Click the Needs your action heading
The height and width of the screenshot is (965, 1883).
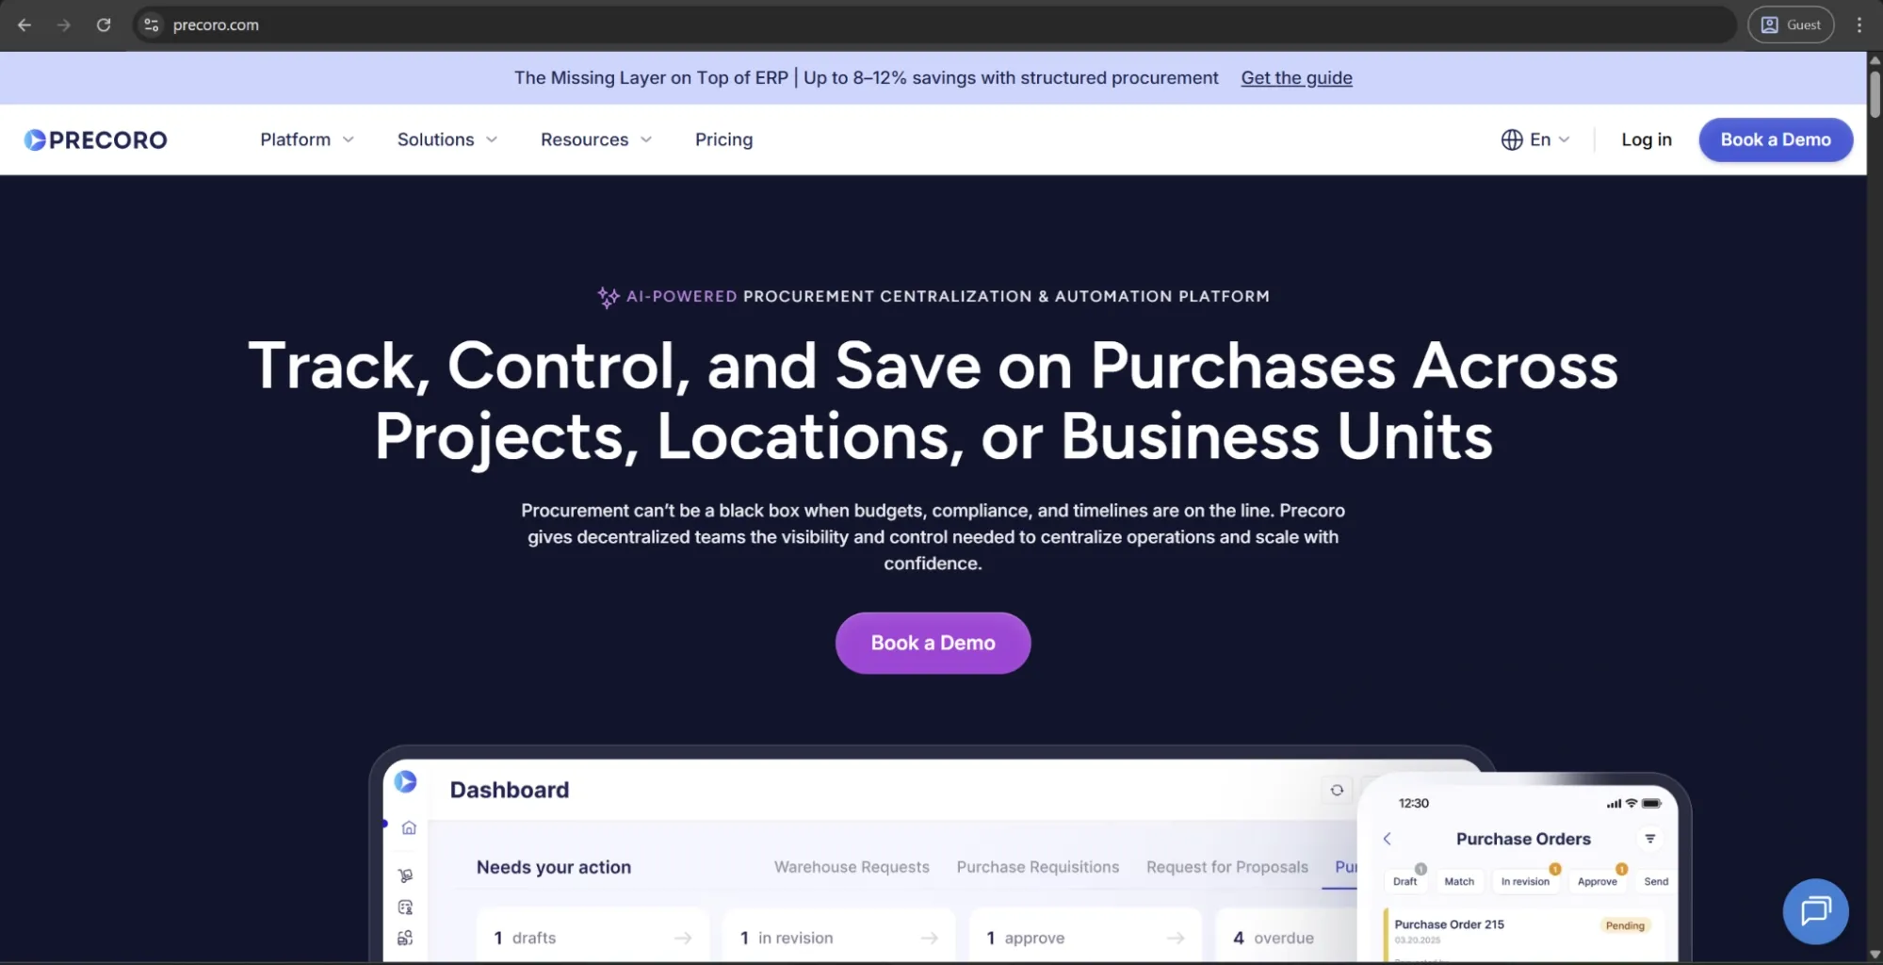pos(554,867)
